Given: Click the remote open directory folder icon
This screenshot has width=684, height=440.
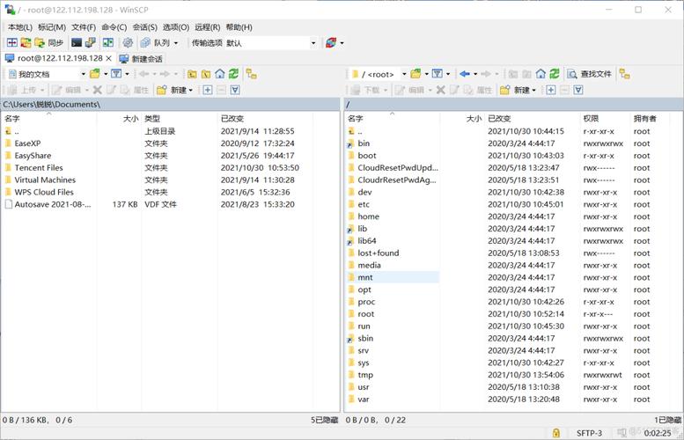Looking at the screenshot, I should point(416,74).
